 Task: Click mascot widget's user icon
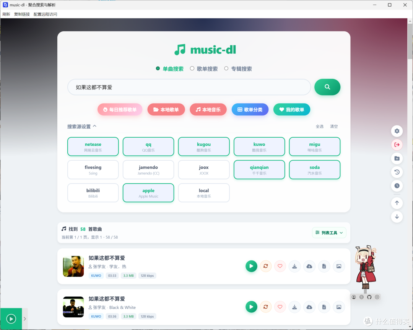[354, 297]
